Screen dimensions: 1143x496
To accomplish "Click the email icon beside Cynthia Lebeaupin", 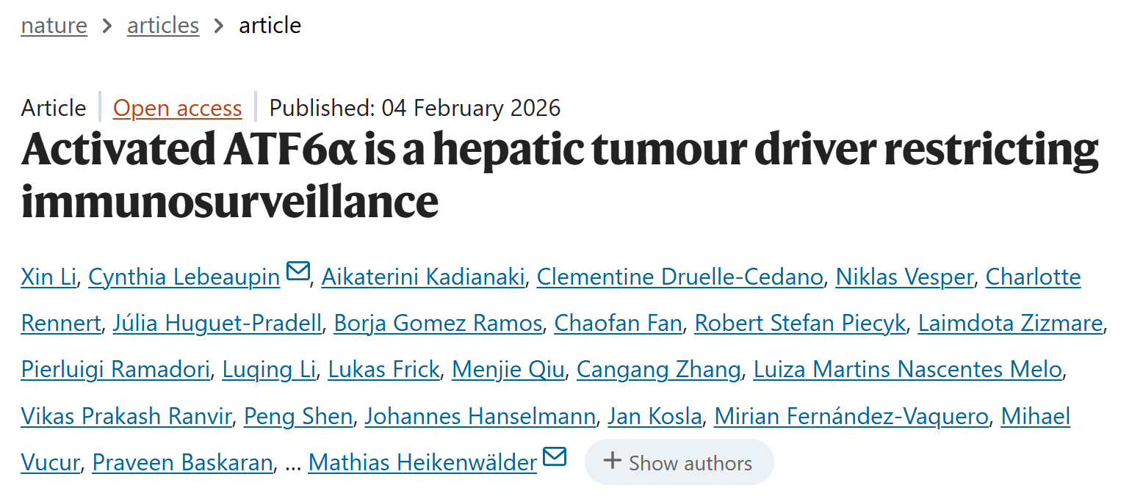I will pos(298,271).
